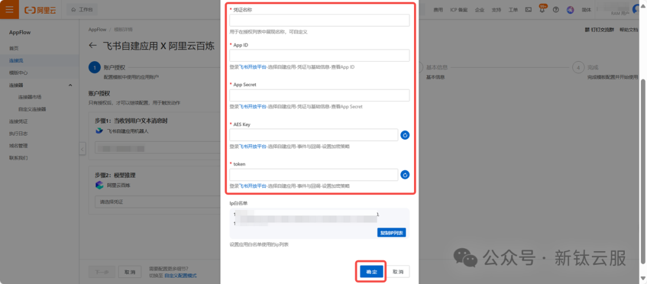Screen dimensions: 647x284
Task: Collapse the 连接器 sidebar group
Action: pos(70,85)
